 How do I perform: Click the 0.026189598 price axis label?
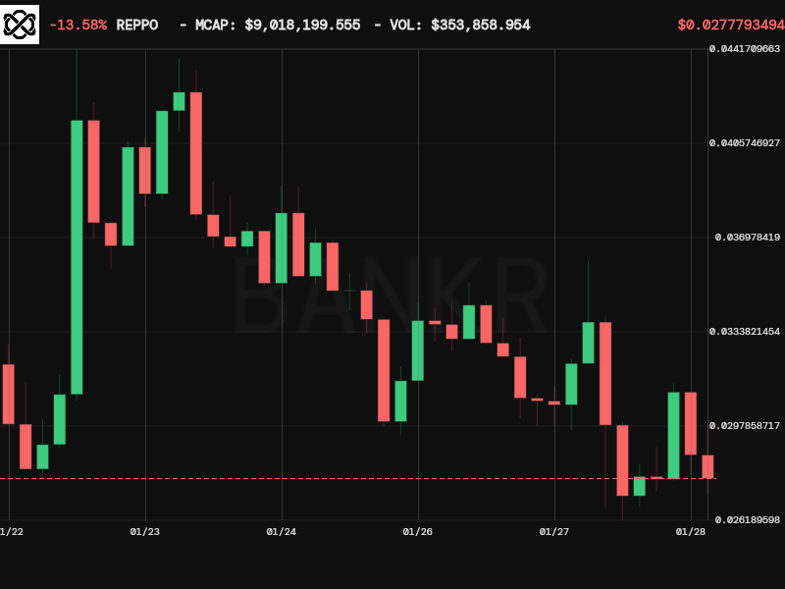pyautogui.click(x=748, y=520)
